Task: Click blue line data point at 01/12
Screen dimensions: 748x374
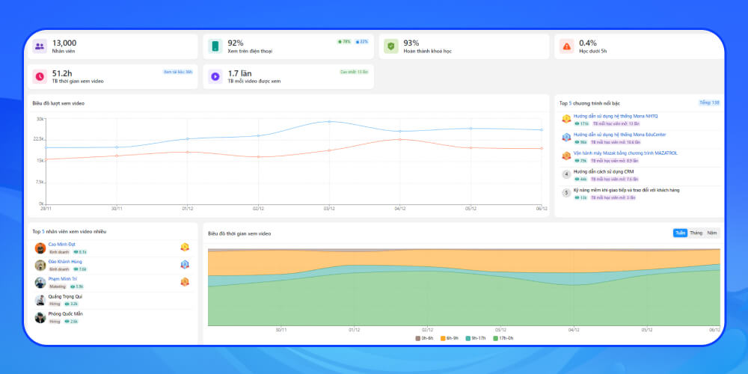Action: point(187,139)
